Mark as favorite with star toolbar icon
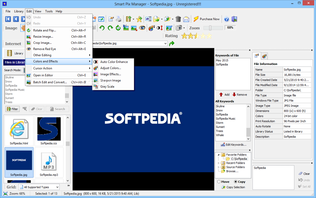The width and height of the screenshot is (316, 198). click(x=139, y=19)
